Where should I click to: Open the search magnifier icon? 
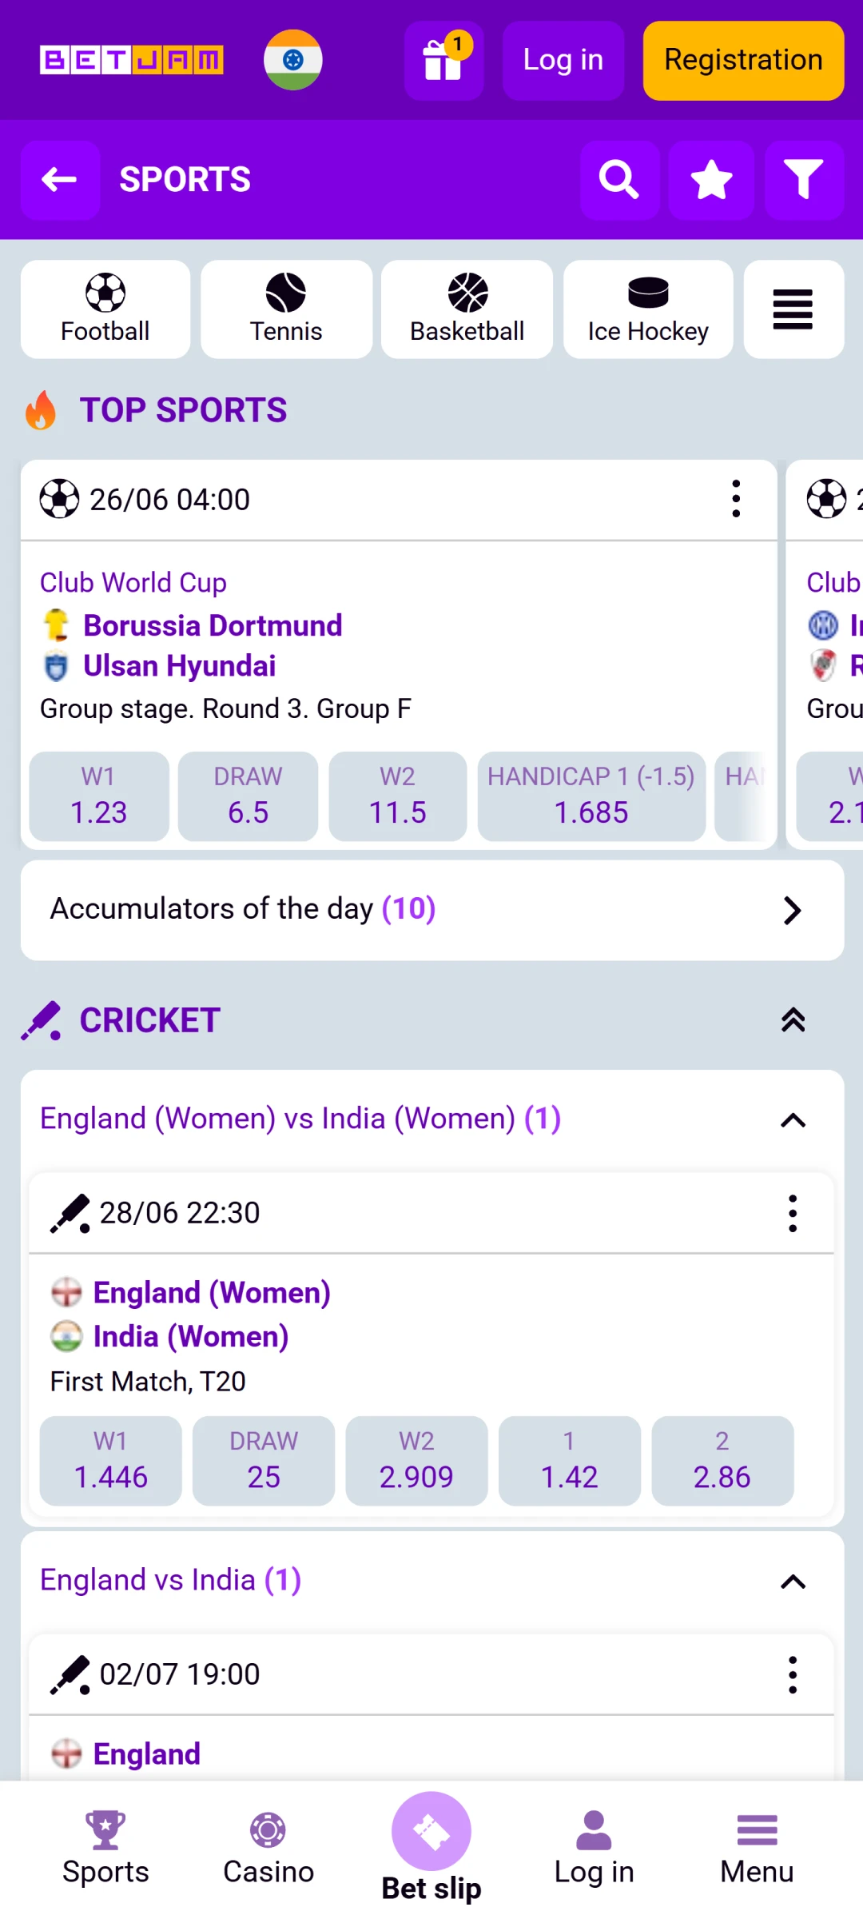coord(619,180)
